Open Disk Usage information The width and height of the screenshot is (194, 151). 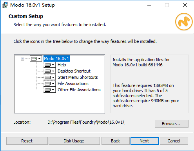pos(74,141)
